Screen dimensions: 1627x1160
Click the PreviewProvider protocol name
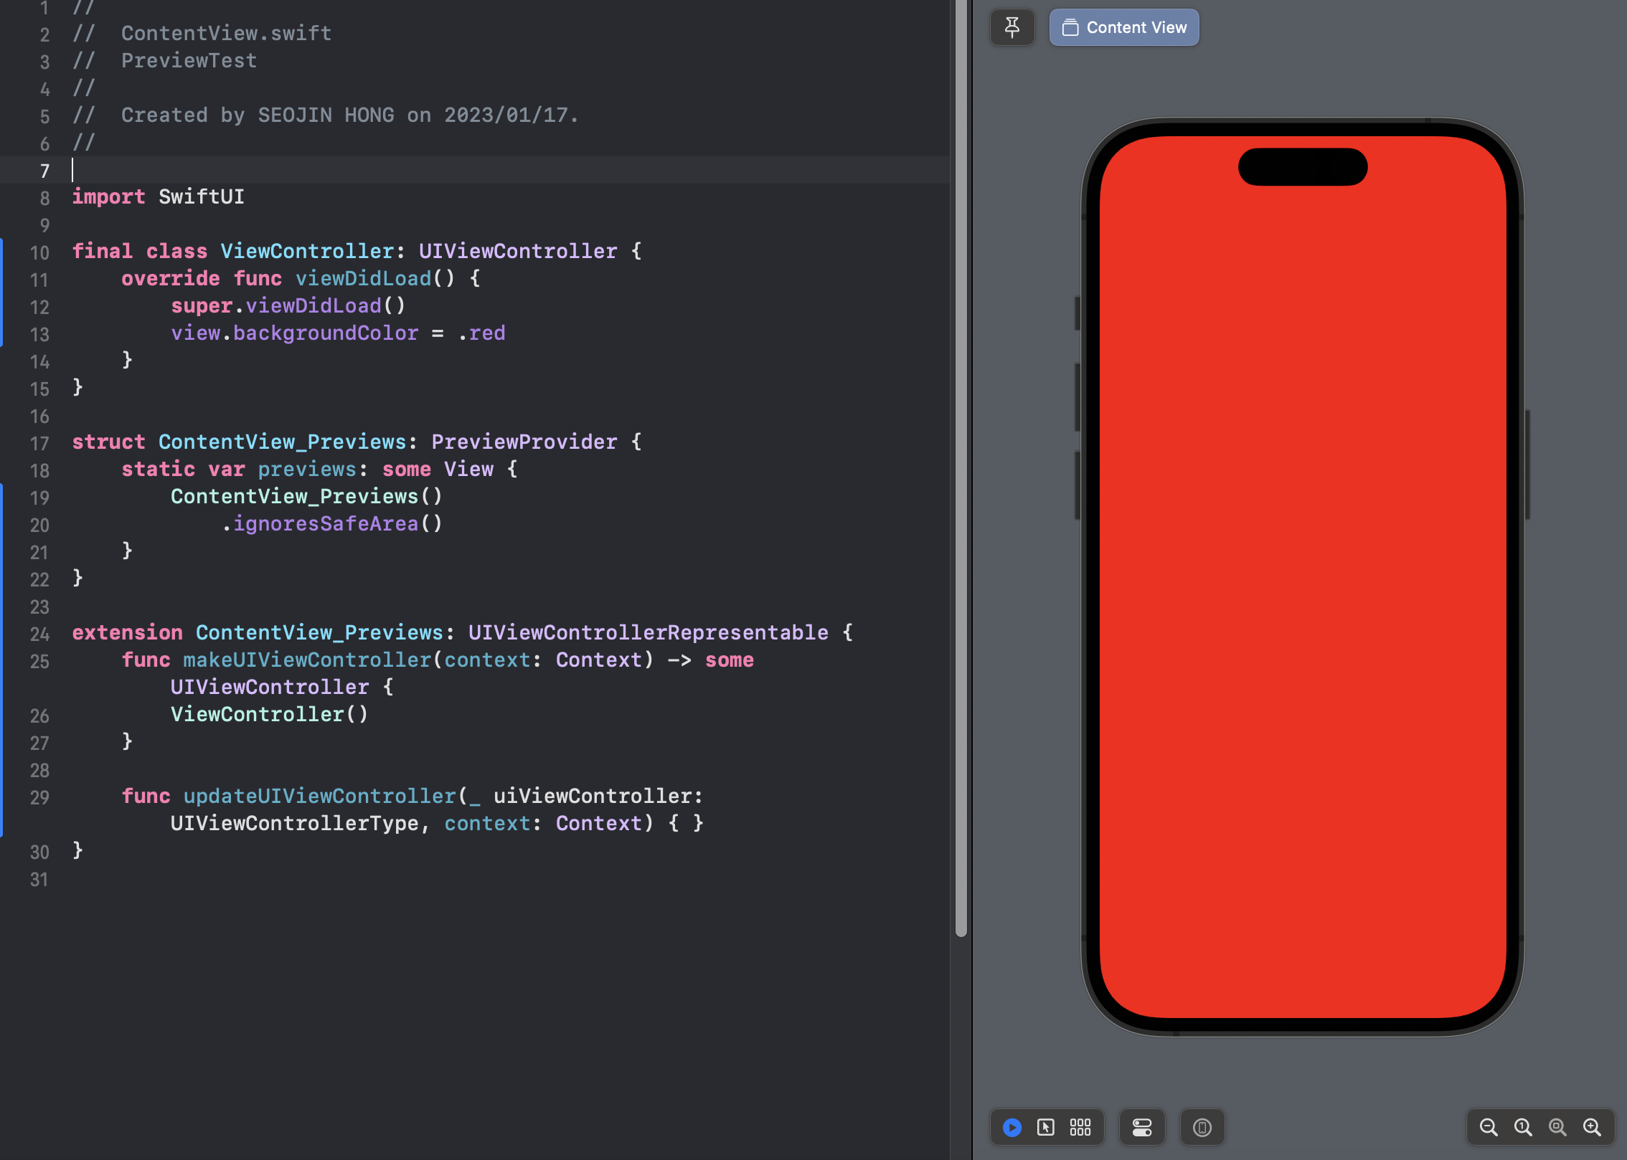point(524,442)
